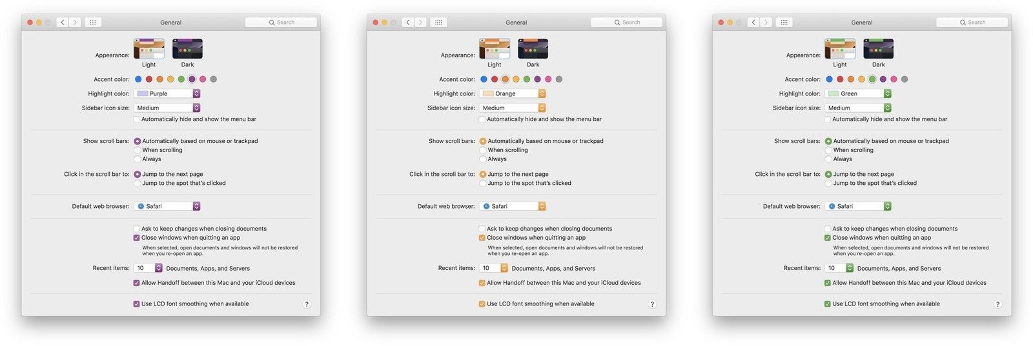Pick the blue accent color in orange-themed window
Viewport: 1033px width, 346px height.
tap(484, 79)
